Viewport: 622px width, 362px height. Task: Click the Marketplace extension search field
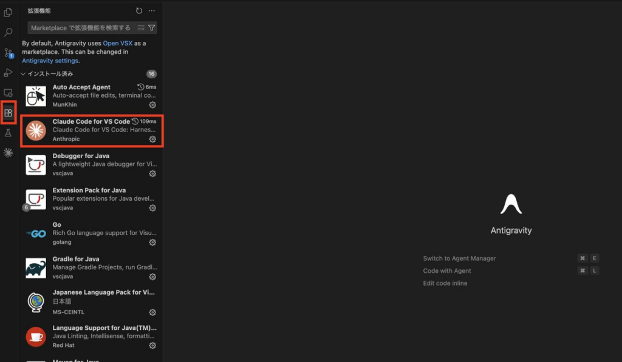[80, 28]
